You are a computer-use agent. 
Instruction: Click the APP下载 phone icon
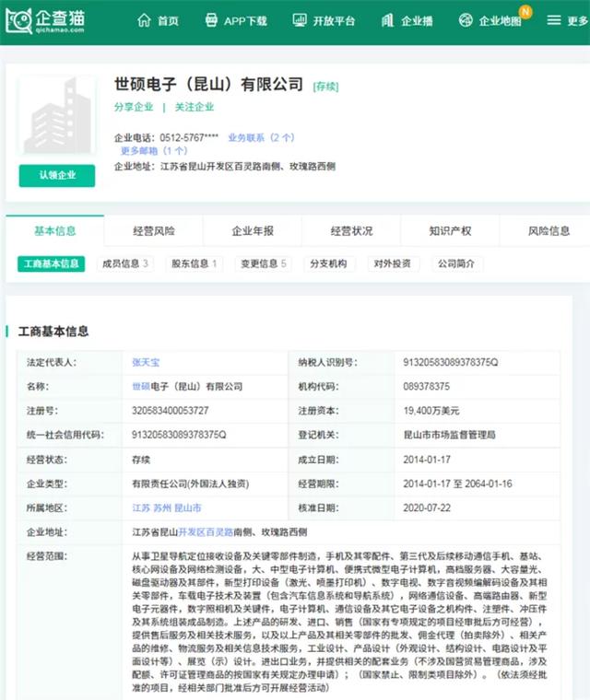(x=211, y=20)
